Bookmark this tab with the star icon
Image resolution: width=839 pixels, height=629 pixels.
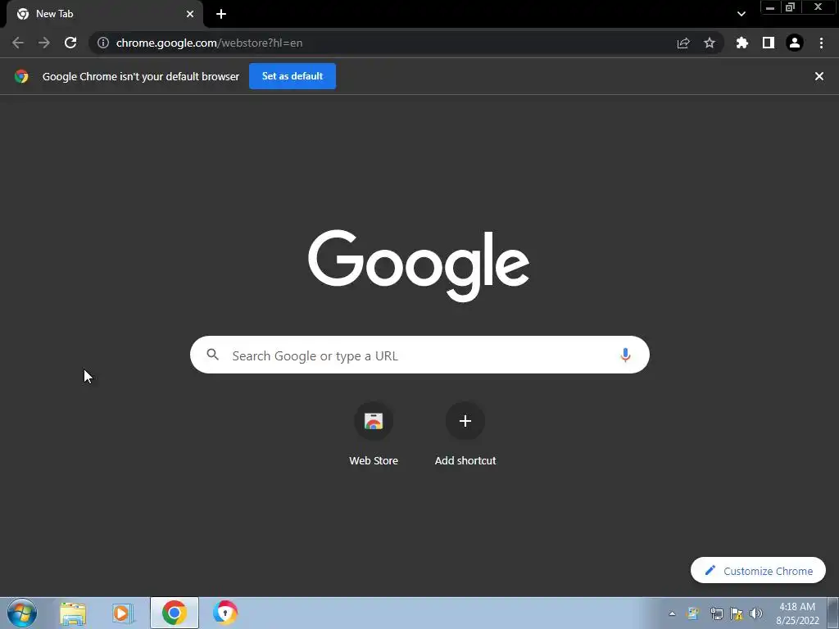tap(710, 43)
